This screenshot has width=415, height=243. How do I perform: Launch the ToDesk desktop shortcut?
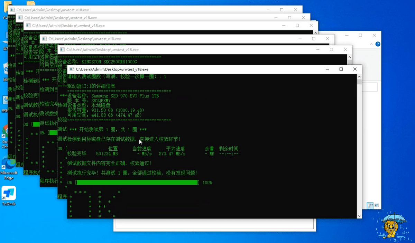point(9,196)
